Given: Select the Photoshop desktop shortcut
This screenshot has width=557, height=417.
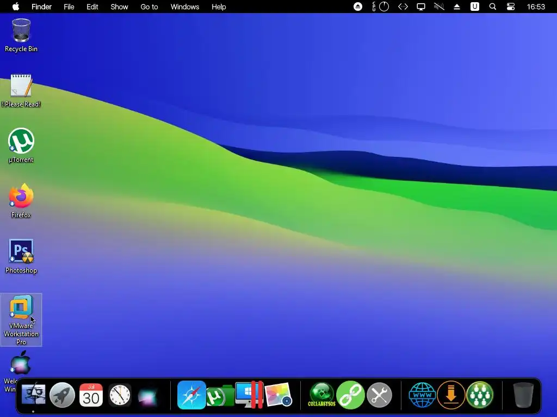Looking at the screenshot, I should pos(21,256).
